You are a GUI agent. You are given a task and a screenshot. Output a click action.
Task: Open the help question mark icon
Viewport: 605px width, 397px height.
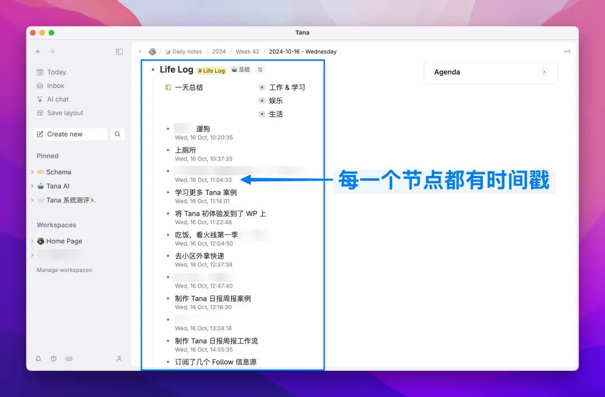54,359
